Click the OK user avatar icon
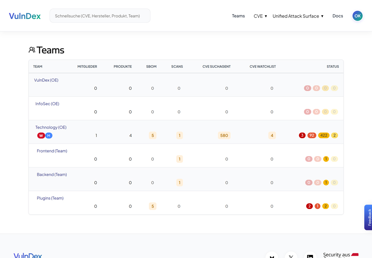This screenshot has width=372, height=258. (x=357, y=16)
